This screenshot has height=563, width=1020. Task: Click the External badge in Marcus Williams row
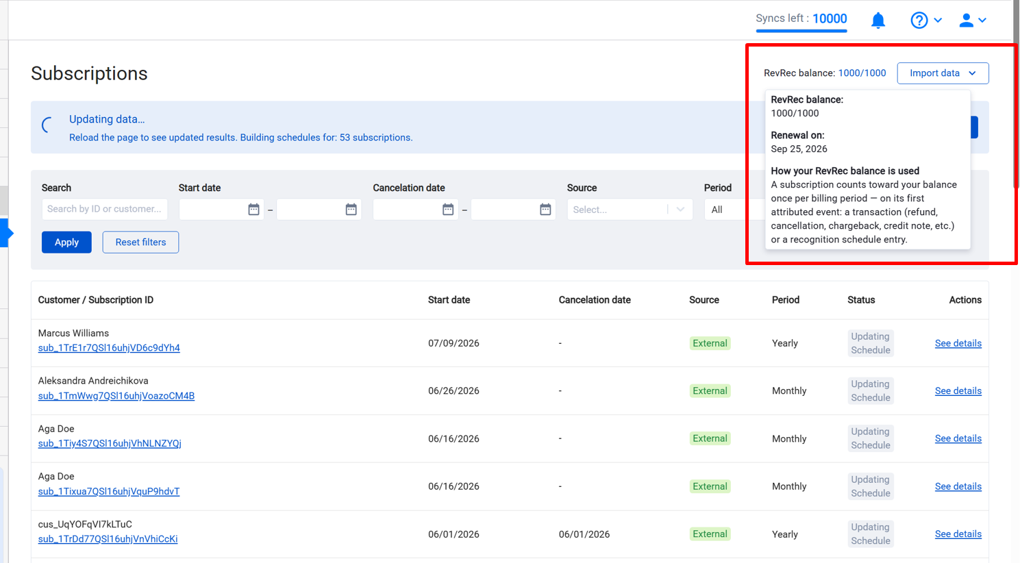(710, 343)
